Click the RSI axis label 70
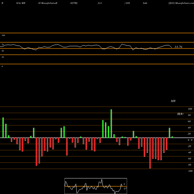 click(x=3, y=45)
